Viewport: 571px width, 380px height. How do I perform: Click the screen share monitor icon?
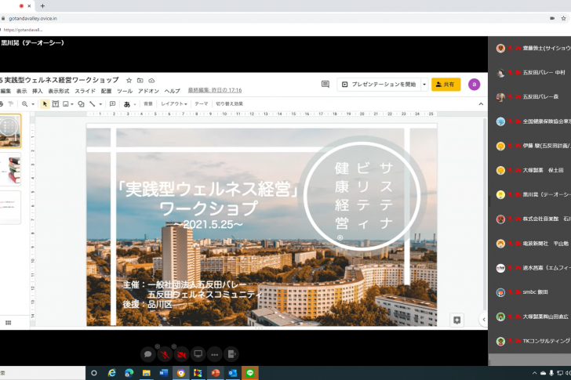point(198,354)
